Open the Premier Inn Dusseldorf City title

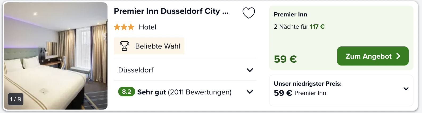(x=171, y=11)
